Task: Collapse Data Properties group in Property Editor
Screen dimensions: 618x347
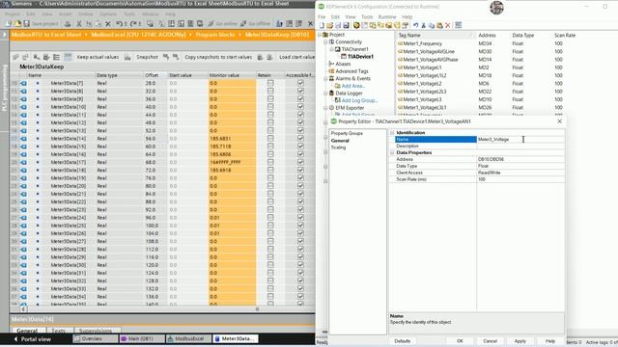Action: click(x=392, y=152)
